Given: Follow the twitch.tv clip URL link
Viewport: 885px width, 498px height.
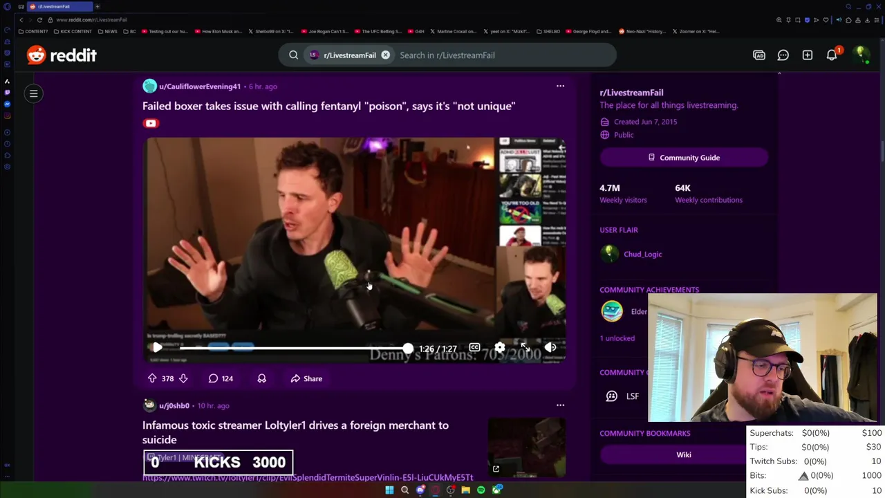Looking at the screenshot, I should point(308,477).
